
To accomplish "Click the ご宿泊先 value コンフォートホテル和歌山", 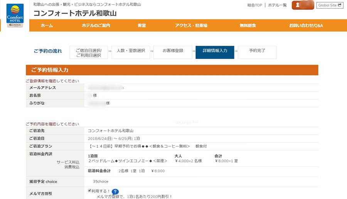I will click(111, 131).
